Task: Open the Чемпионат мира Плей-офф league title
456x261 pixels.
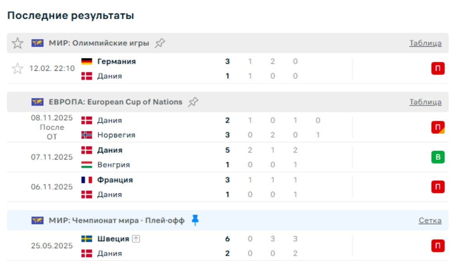Action: pyautogui.click(x=117, y=221)
